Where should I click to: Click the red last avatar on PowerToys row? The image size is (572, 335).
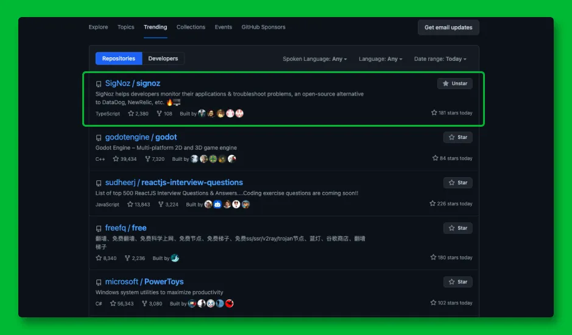tap(229, 303)
